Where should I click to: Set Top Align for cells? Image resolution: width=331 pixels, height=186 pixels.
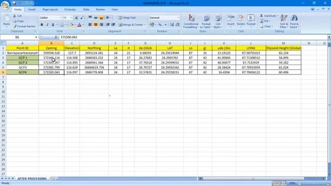[x=90, y=18]
